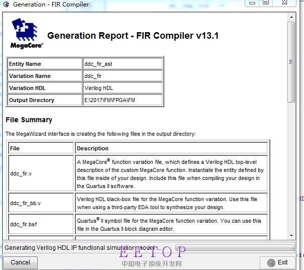
Task: Click the Description column header
Action: 171,148
